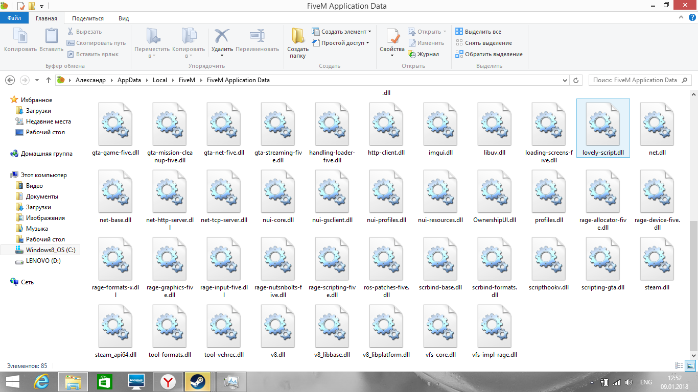Switch to the Поделиться ribbon tab

click(88, 18)
